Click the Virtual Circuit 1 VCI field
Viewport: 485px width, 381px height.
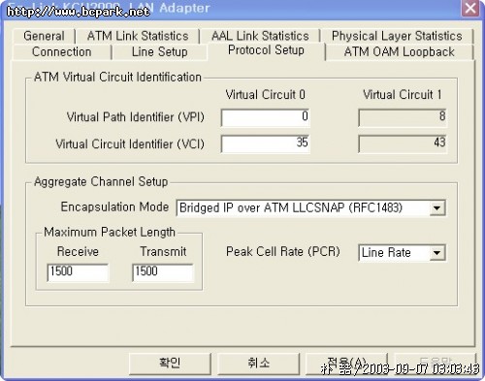(403, 143)
